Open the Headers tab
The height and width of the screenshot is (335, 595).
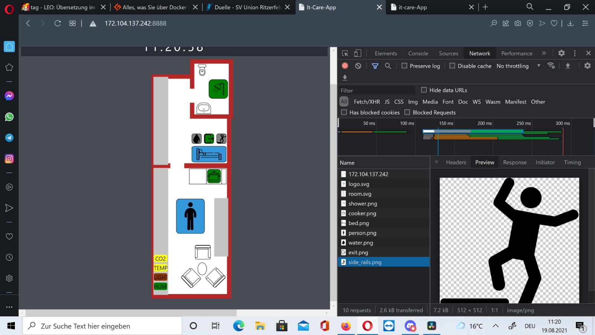tap(456, 162)
